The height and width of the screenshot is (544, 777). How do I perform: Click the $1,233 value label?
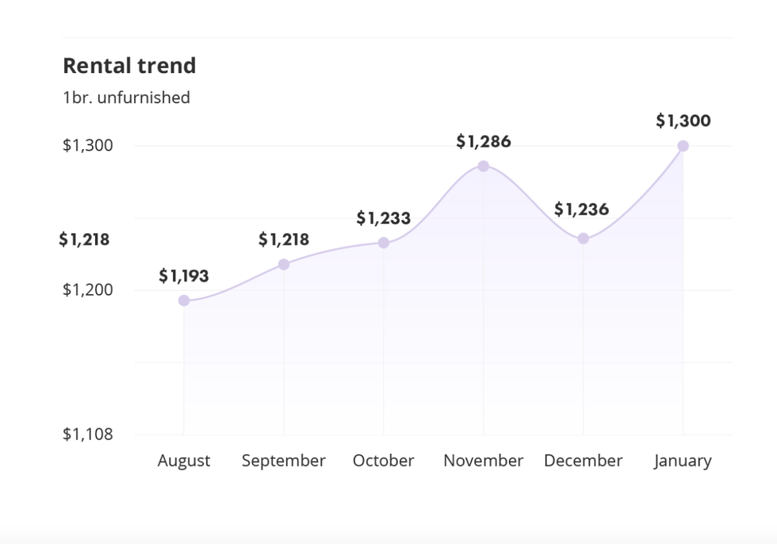pos(384,218)
